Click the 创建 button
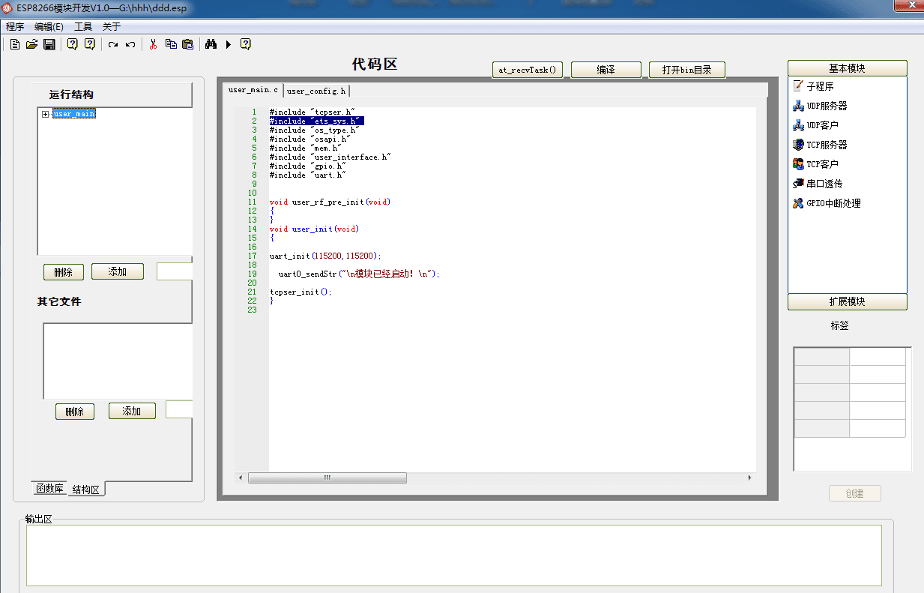 click(x=855, y=493)
